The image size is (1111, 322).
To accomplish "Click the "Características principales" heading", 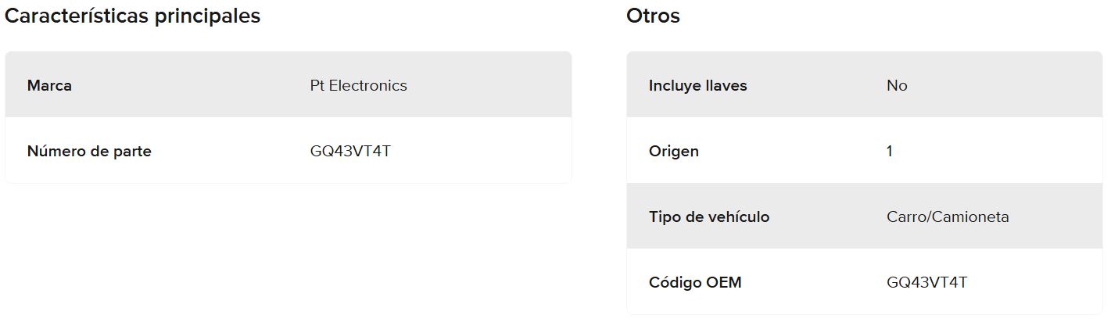I will tap(133, 16).
